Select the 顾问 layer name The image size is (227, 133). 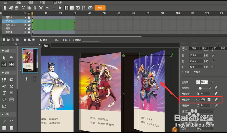(x=8, y=28)
